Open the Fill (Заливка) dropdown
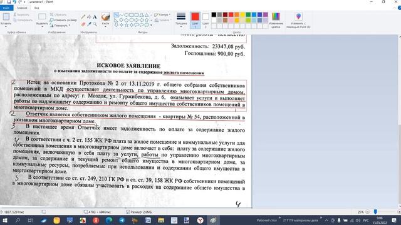 [162, 20]
